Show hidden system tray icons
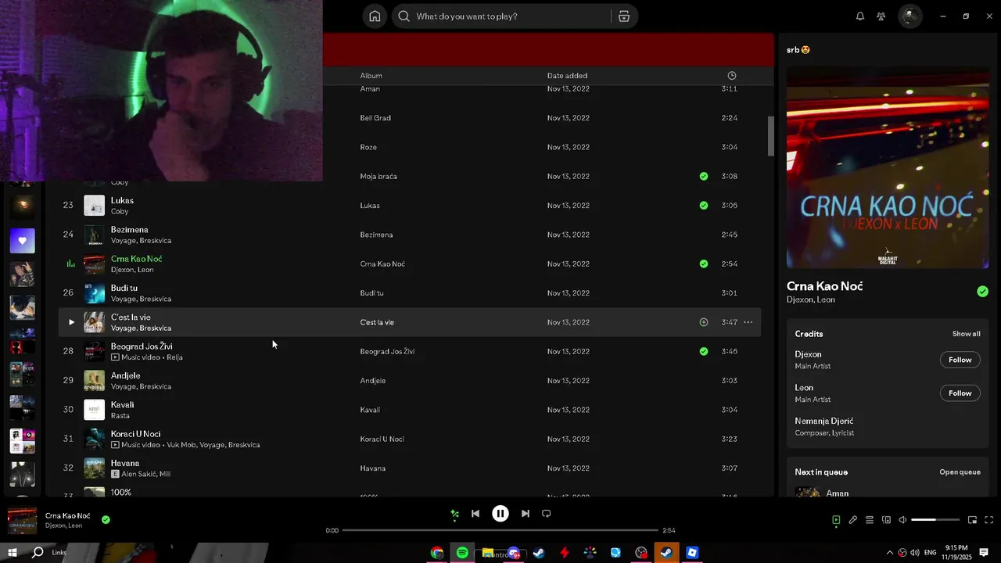This screenshot has width=1001, height=563. 889,553
